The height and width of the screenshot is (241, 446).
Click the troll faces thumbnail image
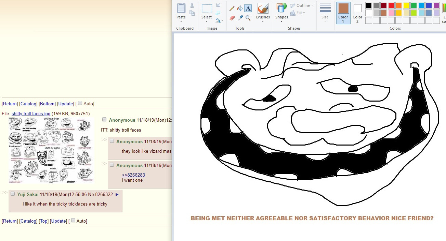[x=51, y=150]
